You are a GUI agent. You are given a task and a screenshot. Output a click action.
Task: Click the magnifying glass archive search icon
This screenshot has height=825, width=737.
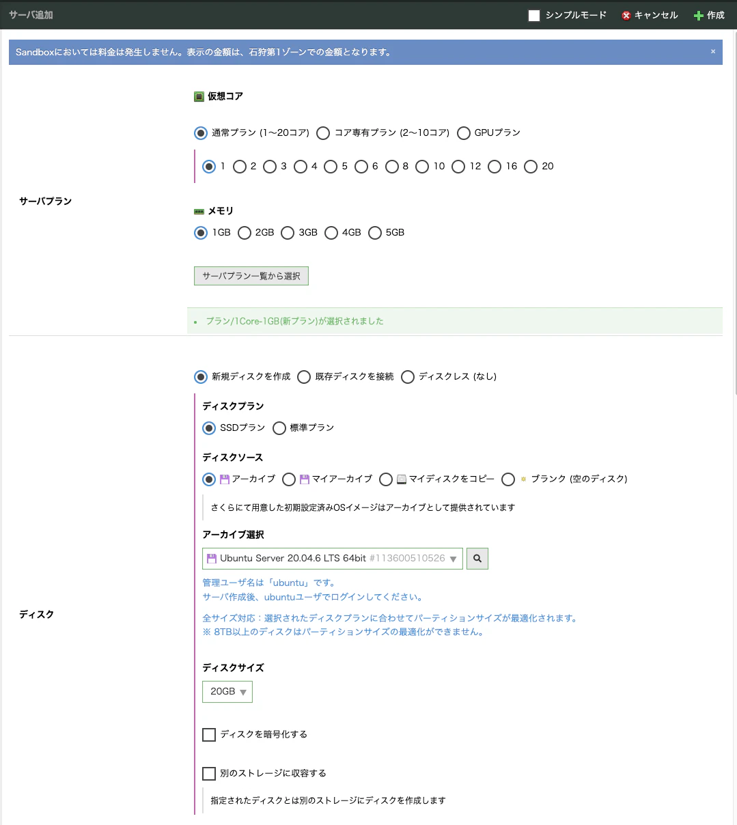[477, 558]
